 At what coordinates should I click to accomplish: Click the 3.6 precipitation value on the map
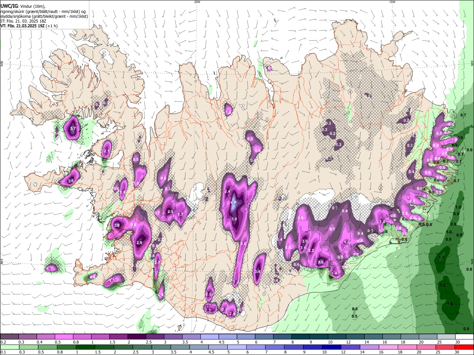321,263
